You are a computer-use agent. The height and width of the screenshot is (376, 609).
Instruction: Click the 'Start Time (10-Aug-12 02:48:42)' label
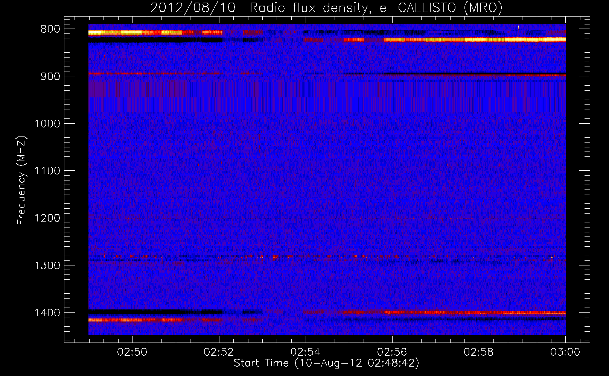click(x=326, y=363)
